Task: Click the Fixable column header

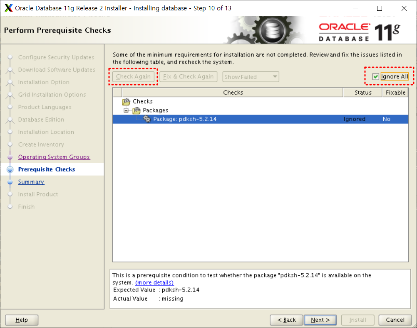Action: 395,92
